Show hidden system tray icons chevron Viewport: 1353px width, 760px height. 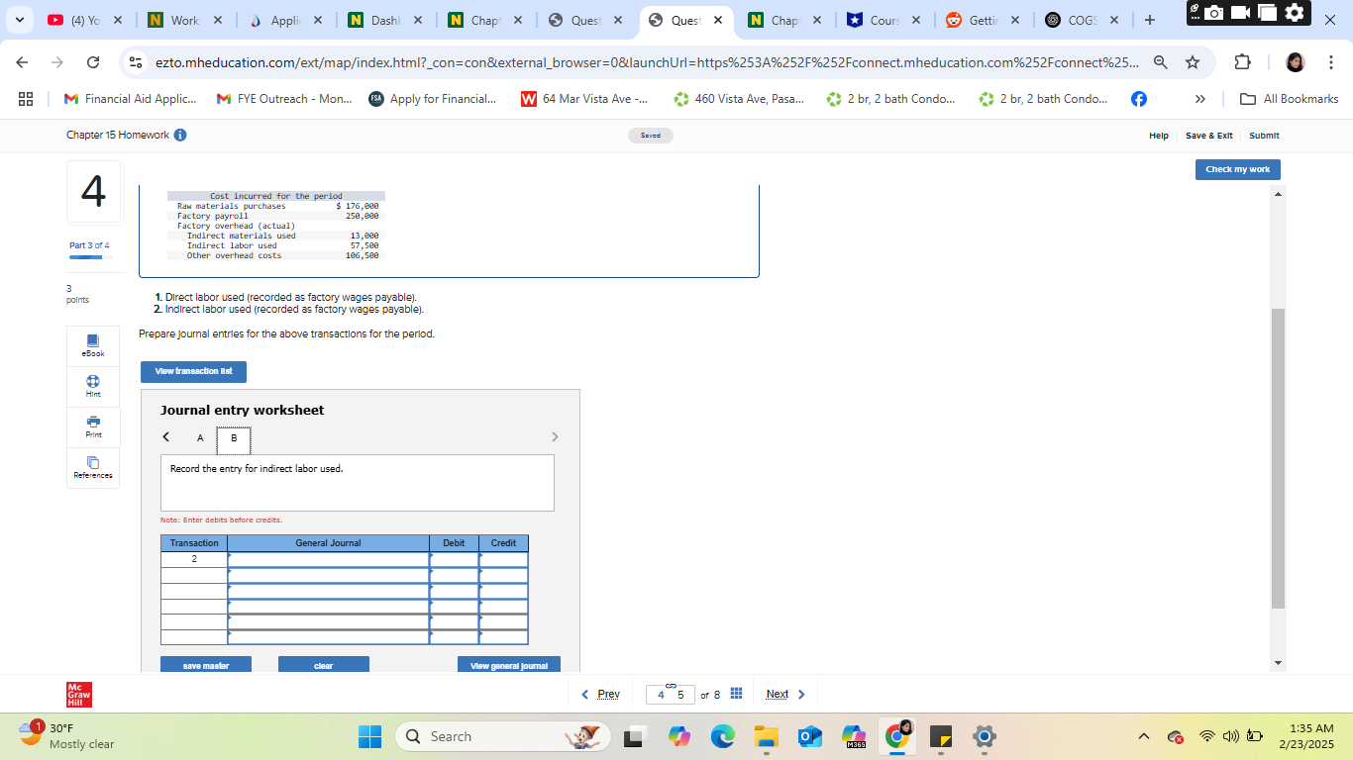tap(1144, 736)
